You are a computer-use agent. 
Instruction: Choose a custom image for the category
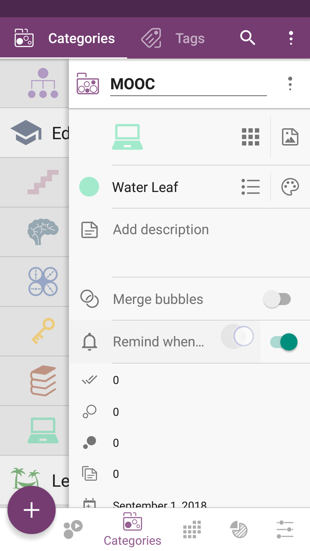coord(290,137)
